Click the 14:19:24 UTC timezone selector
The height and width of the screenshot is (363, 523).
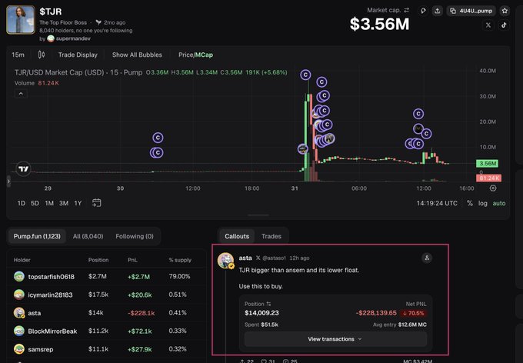pos(437,203)
